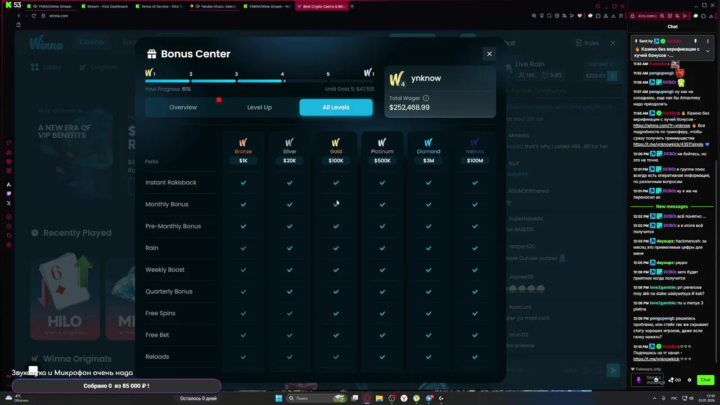This screenshot has width=720, height=405.
Task: Click the Platinum level icon
Action: coord(382,143)
